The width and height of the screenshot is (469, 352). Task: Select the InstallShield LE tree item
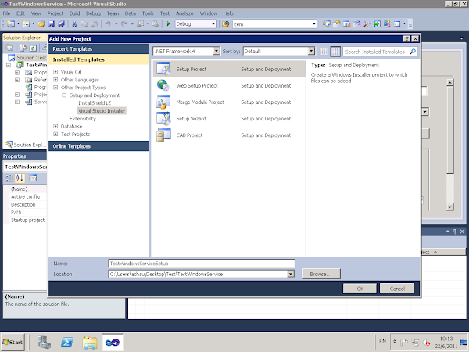point(95,103)
